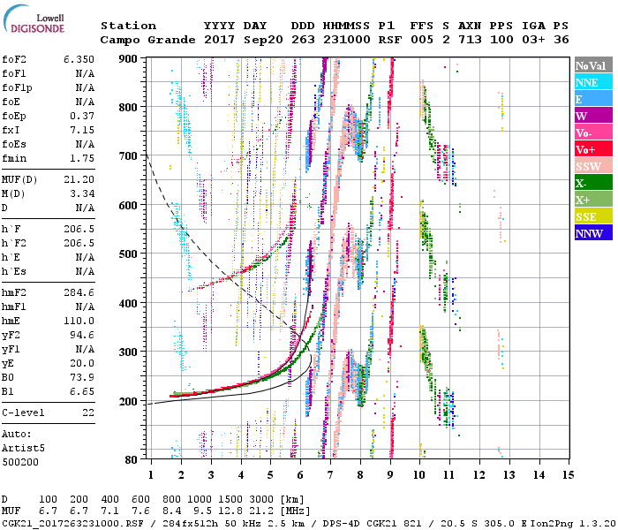The image size is (618, 530).
Task: Select the X- dark green legend swatch
Action: 593,183
